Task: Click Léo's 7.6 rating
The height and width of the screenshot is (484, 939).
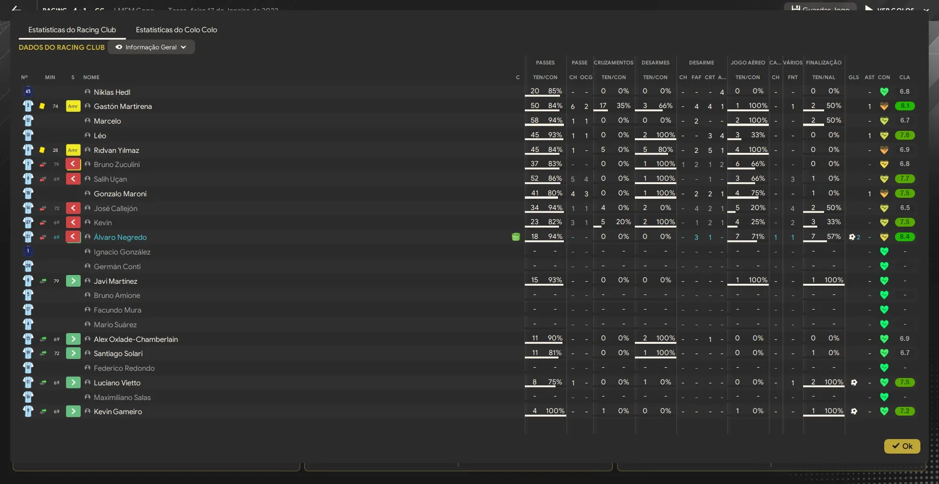Action: coord(904,135)
